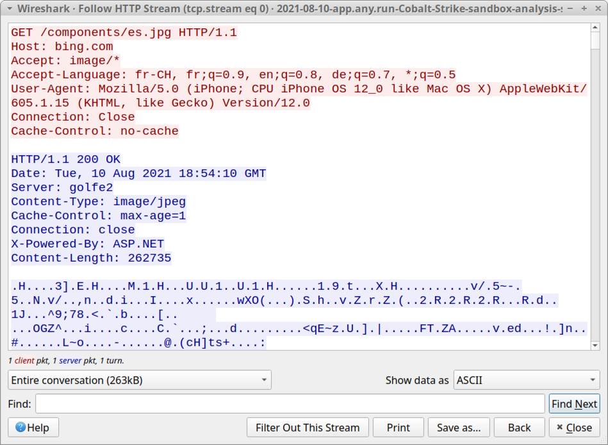The height and width of the screenshot is (445, 608).
Task: Open the Show data as ASCII dropdown
Action: tap(527, 380)
